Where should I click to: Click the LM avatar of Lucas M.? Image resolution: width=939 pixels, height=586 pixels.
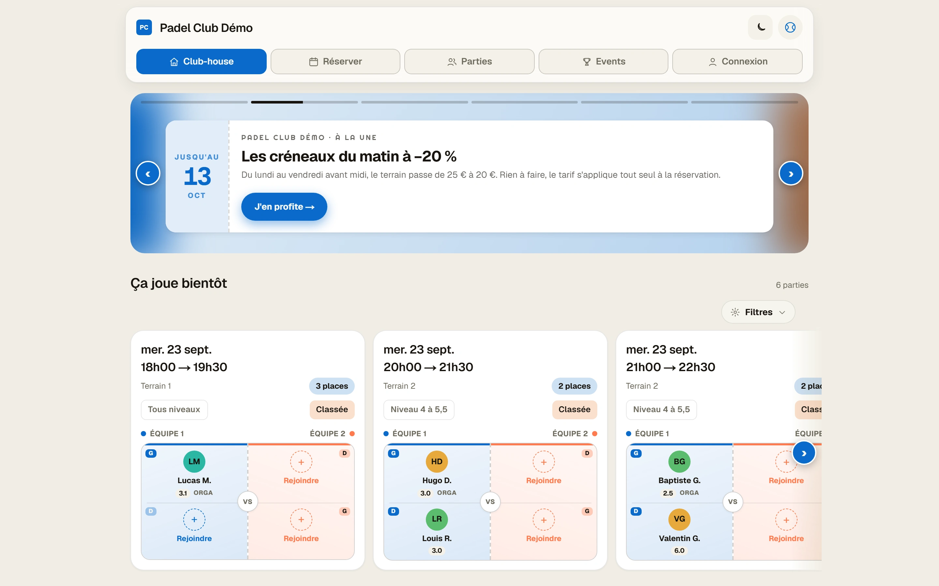(194, 461)
